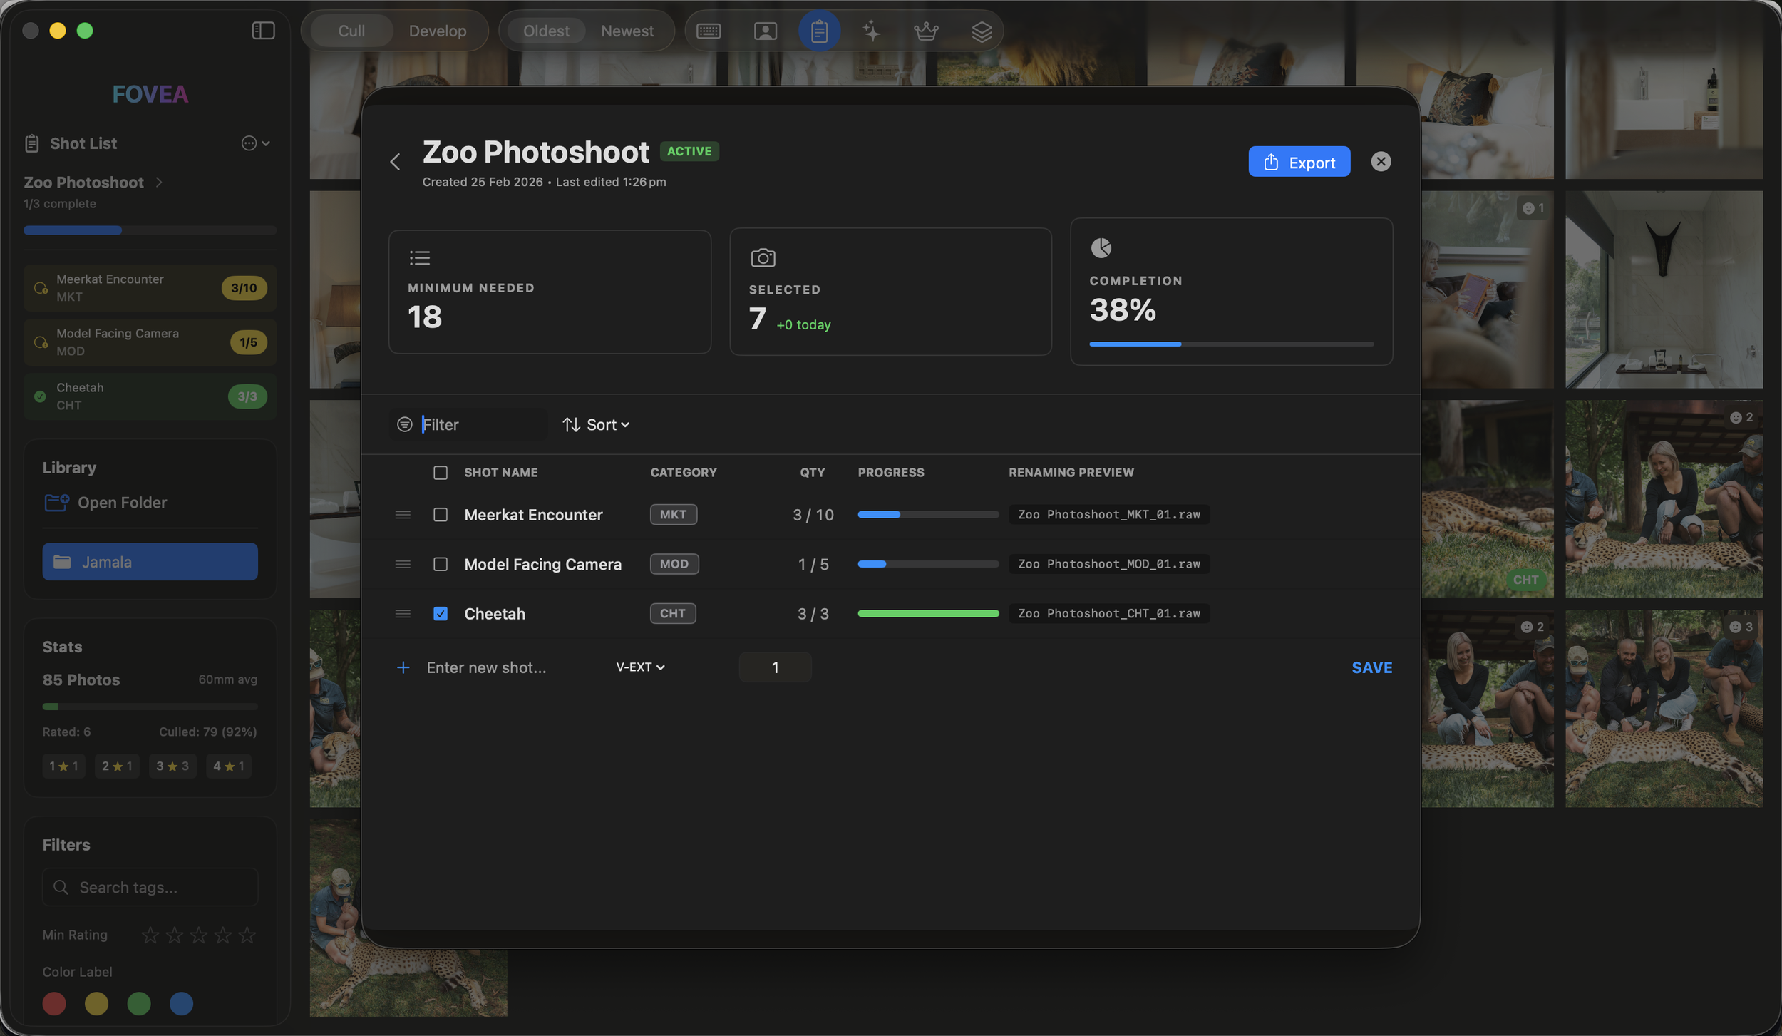
Task: Open the keyboard shortcuts icon in the toolbar
Action: pyautogui.click(x=709, y=31)
